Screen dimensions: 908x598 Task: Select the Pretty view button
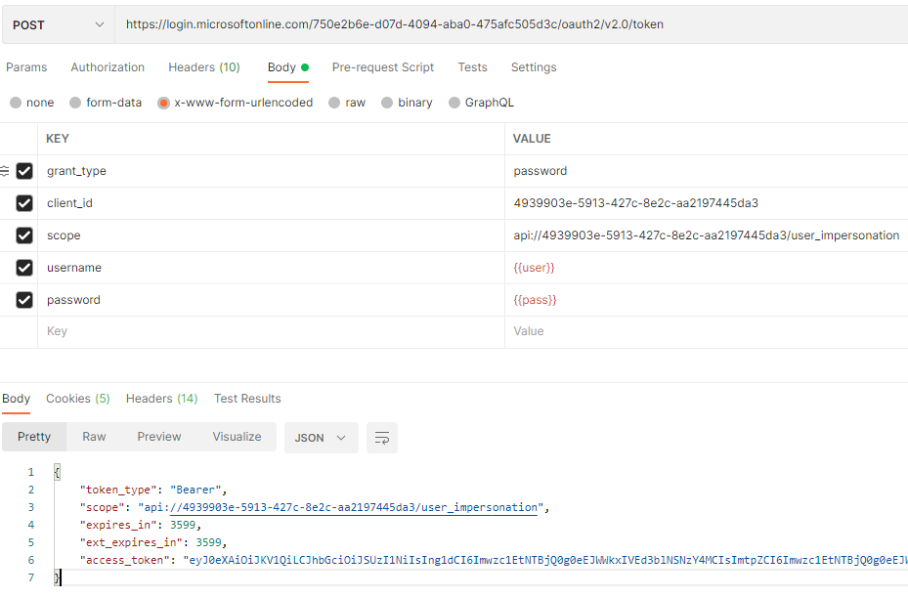(x=34, y=437)
